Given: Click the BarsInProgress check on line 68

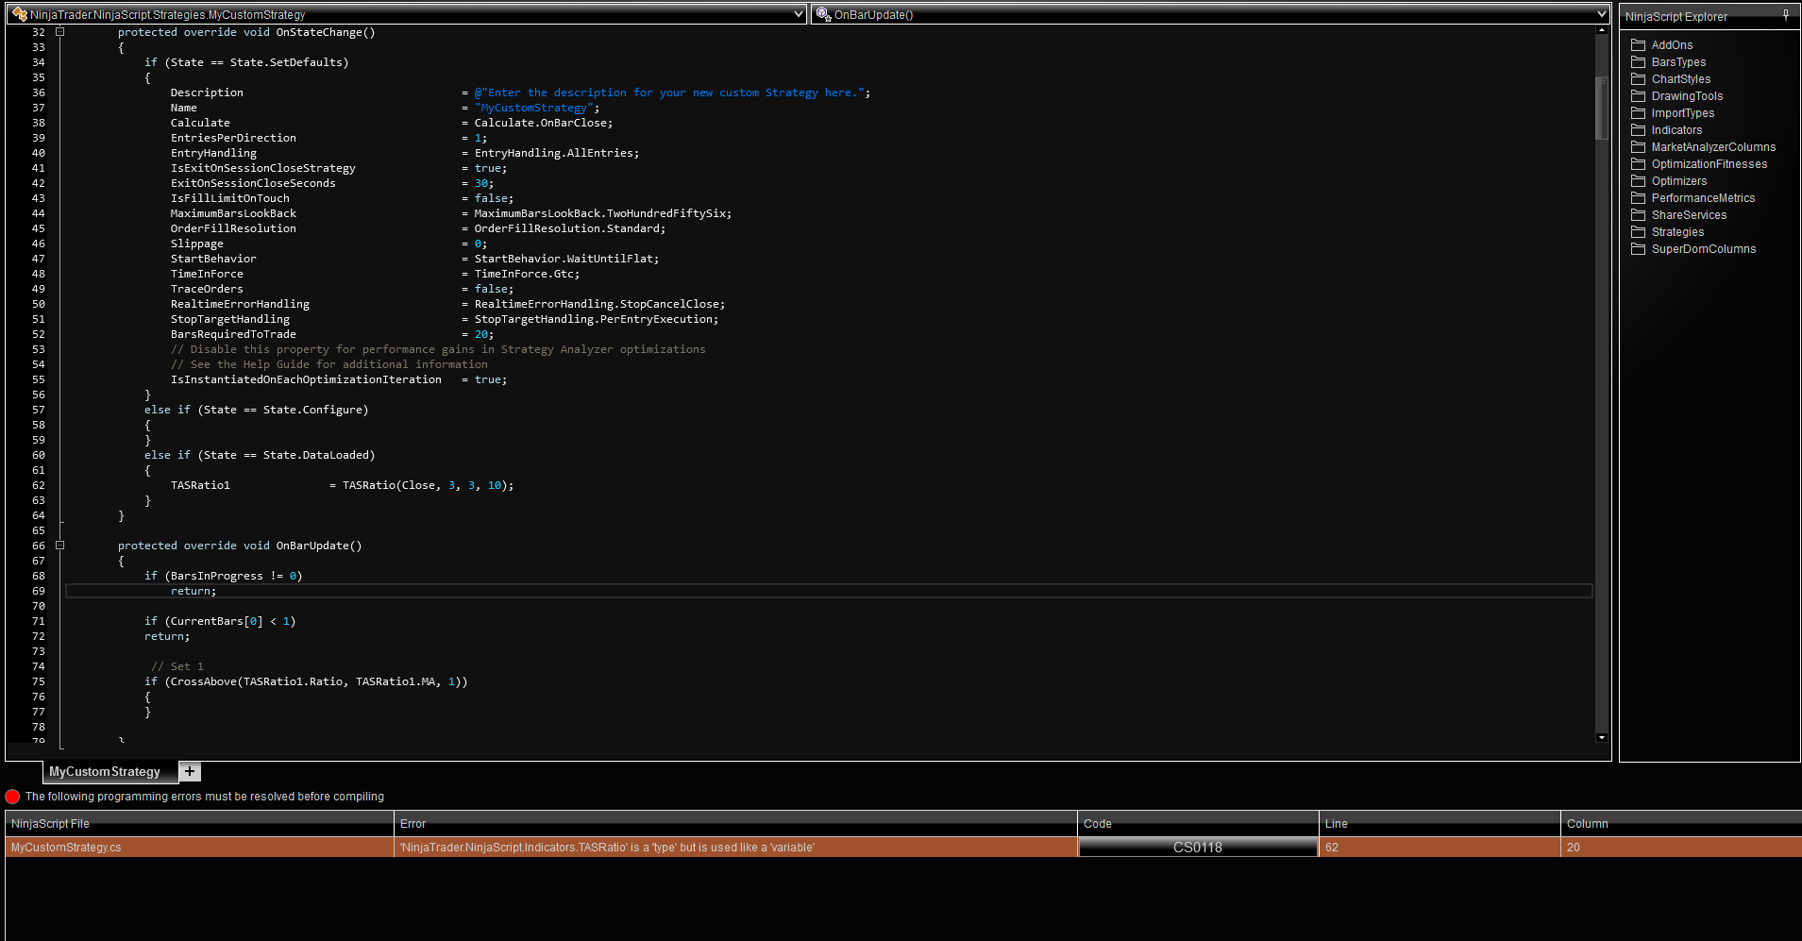Looking at the screenshot, I should point(224,576).
